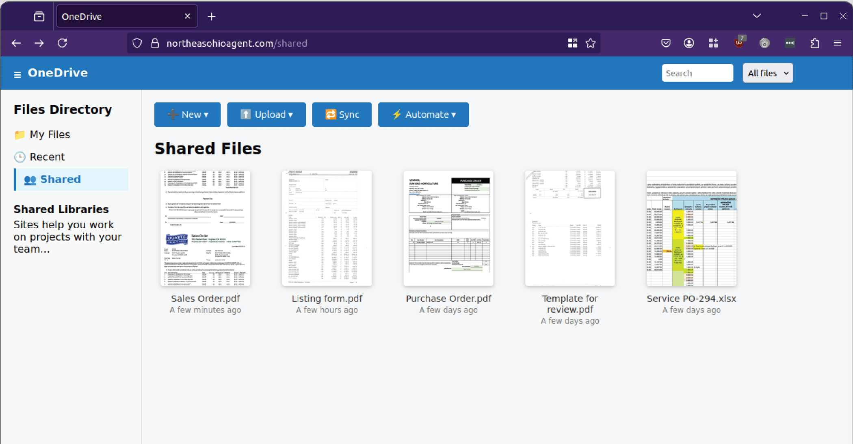Open the tracking protection shield icon

pos(137,43)
